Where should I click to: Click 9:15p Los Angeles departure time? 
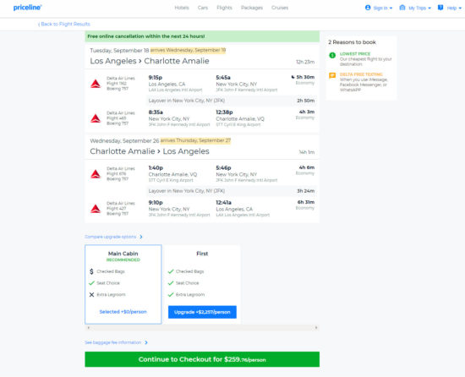click(x=156, y=78)
